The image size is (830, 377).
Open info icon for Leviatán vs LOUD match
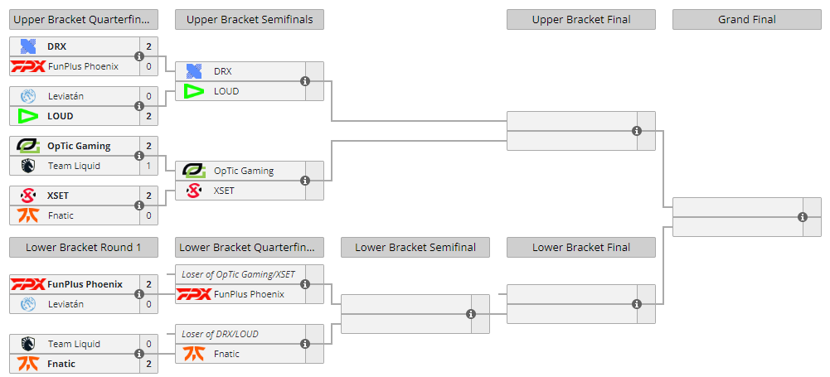click(x=139, y=106)
